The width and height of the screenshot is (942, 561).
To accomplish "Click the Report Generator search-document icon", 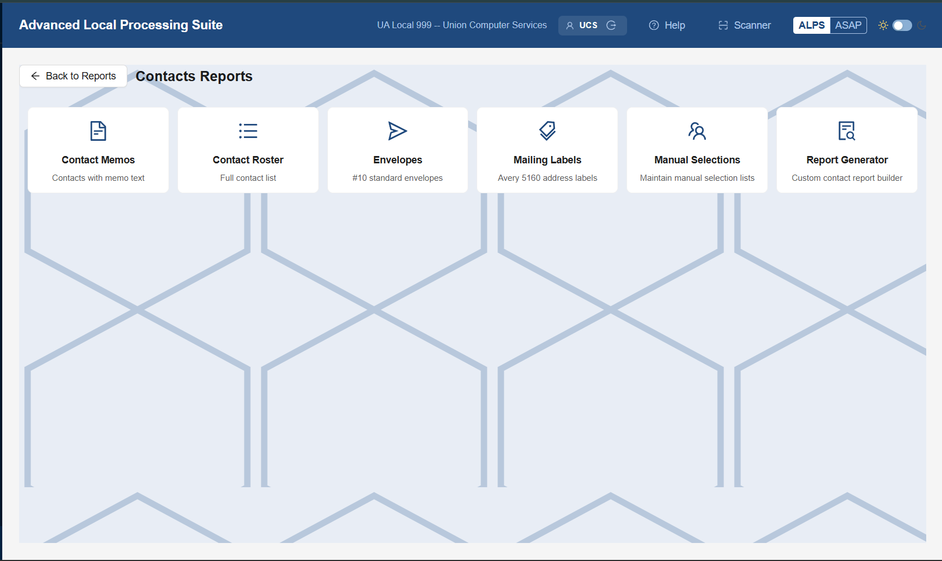I will [x=847, y=131].
